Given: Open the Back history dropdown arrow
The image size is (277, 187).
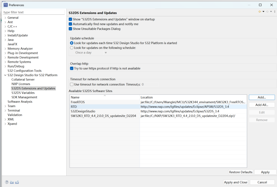Looking at the screenshot, I should 263,12.
